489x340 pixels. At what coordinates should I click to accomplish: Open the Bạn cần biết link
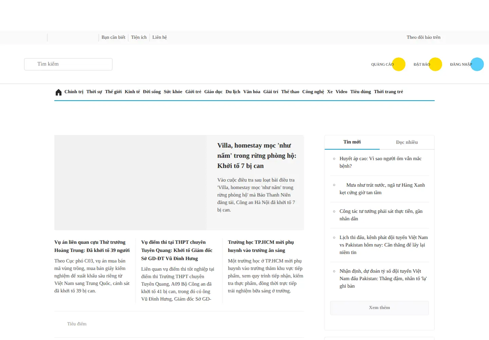pyautogui.click(x=113, y=37)
